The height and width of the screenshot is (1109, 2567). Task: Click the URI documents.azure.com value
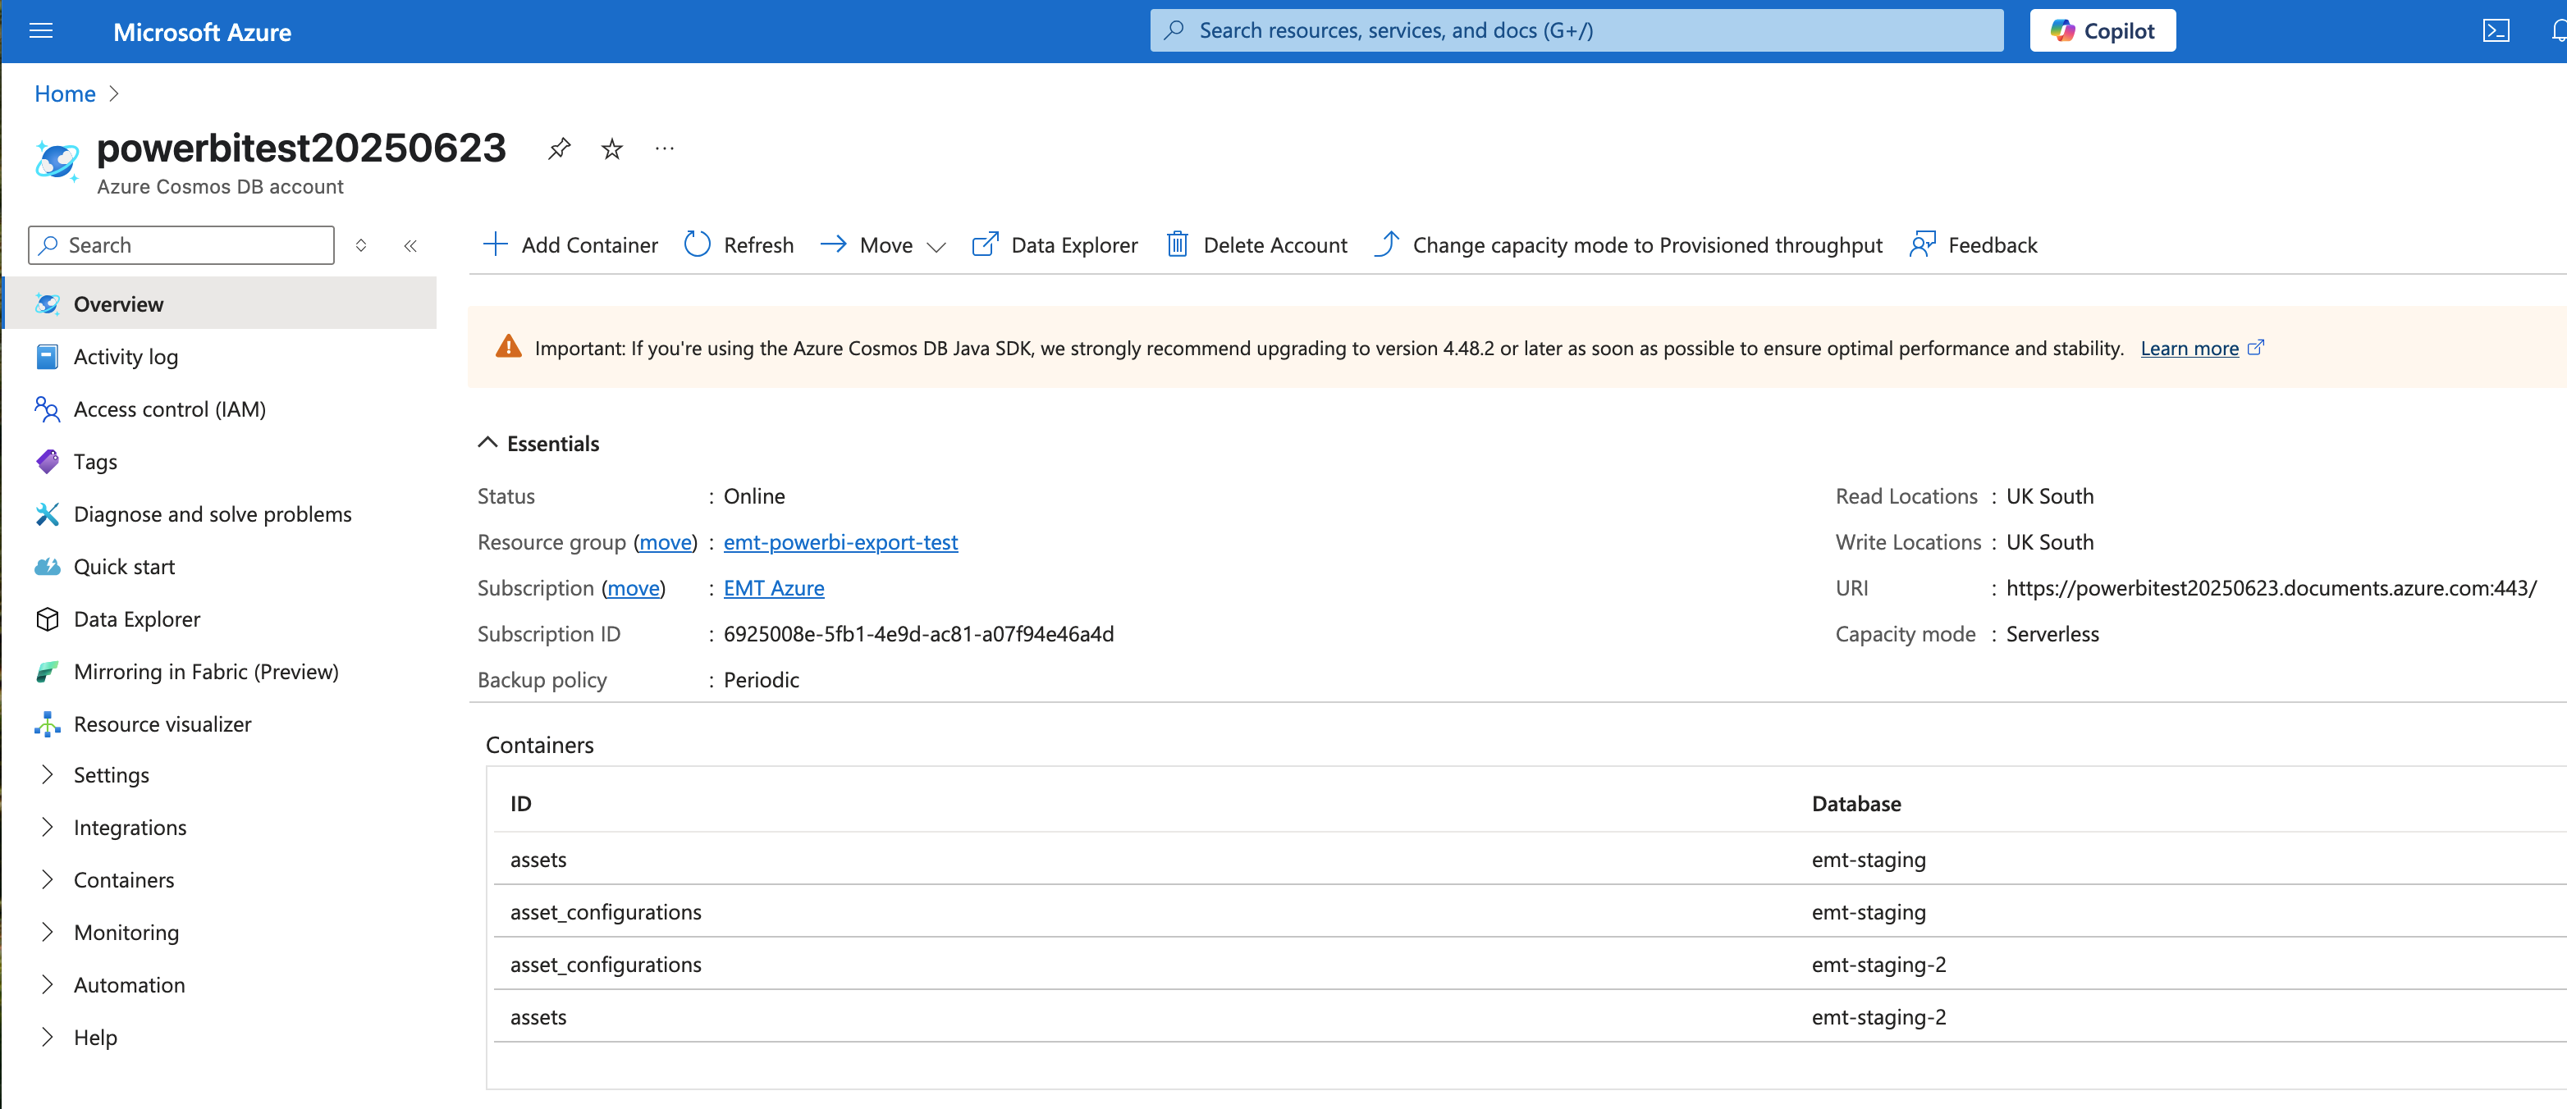(2271, 588)
